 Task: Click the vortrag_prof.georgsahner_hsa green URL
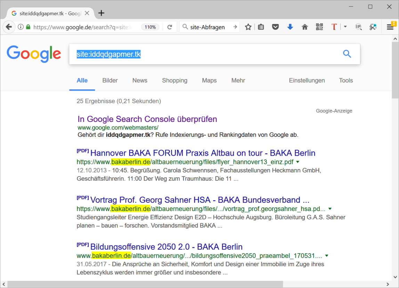201,209
